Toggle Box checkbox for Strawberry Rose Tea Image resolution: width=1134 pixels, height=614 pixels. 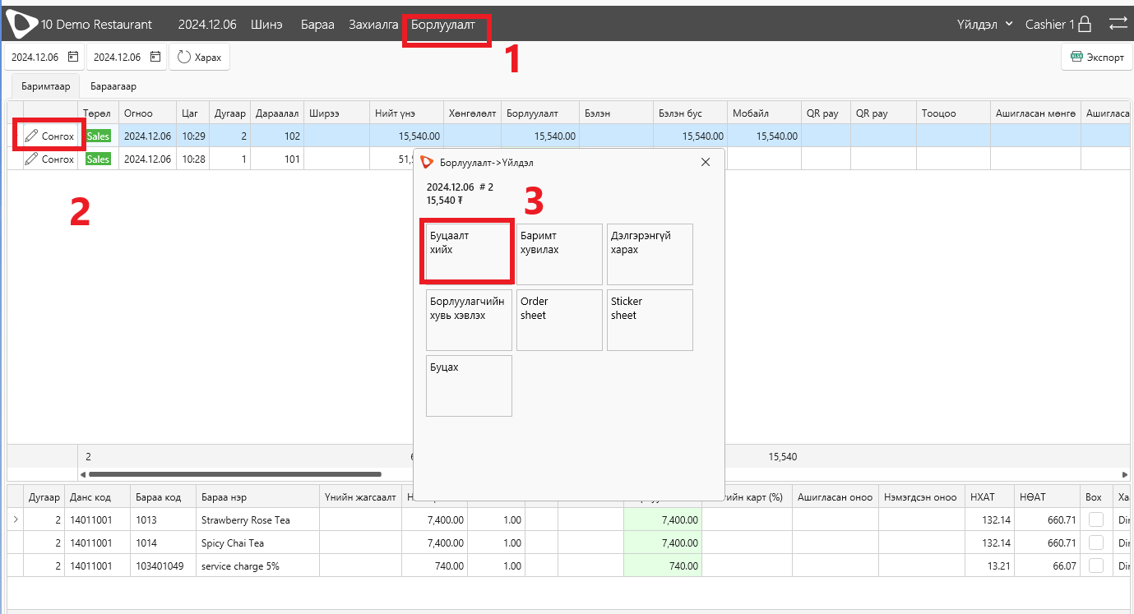coord(1095,519)
